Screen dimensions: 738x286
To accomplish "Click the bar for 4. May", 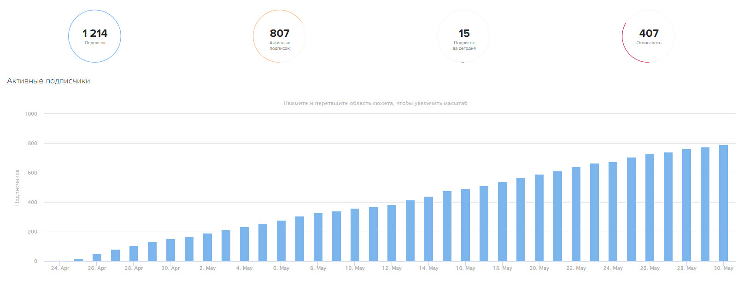I will [x=244, y=244].
